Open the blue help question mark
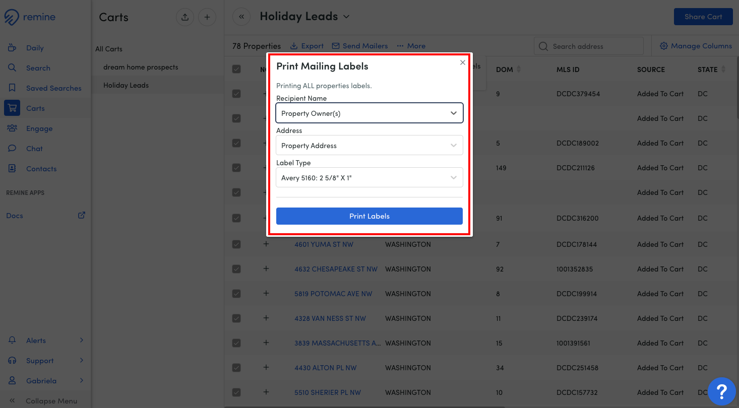 click(721, 391)
